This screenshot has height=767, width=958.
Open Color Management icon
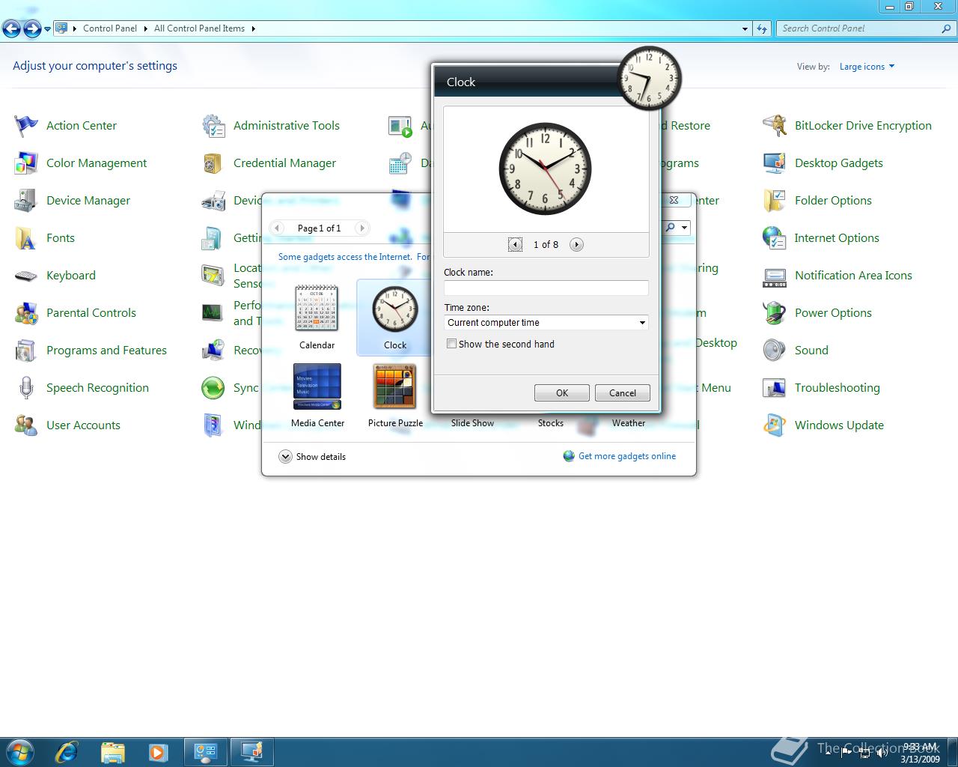point(26,163)
